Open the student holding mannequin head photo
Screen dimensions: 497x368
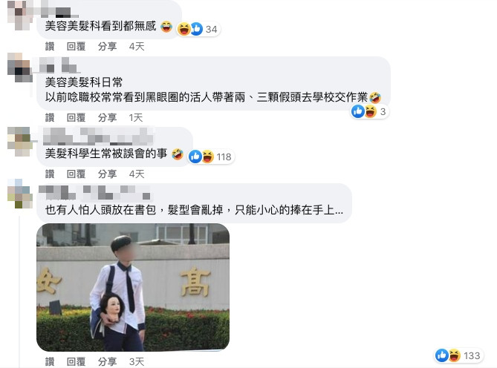coord(133,287)
